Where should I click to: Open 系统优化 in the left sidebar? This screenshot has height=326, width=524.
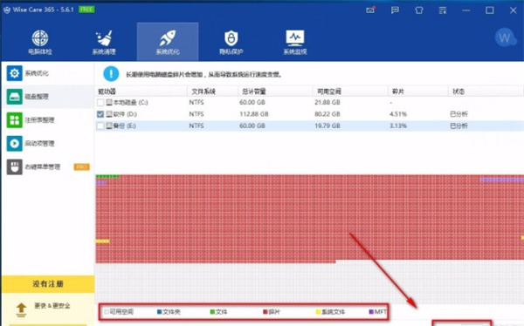47,73
